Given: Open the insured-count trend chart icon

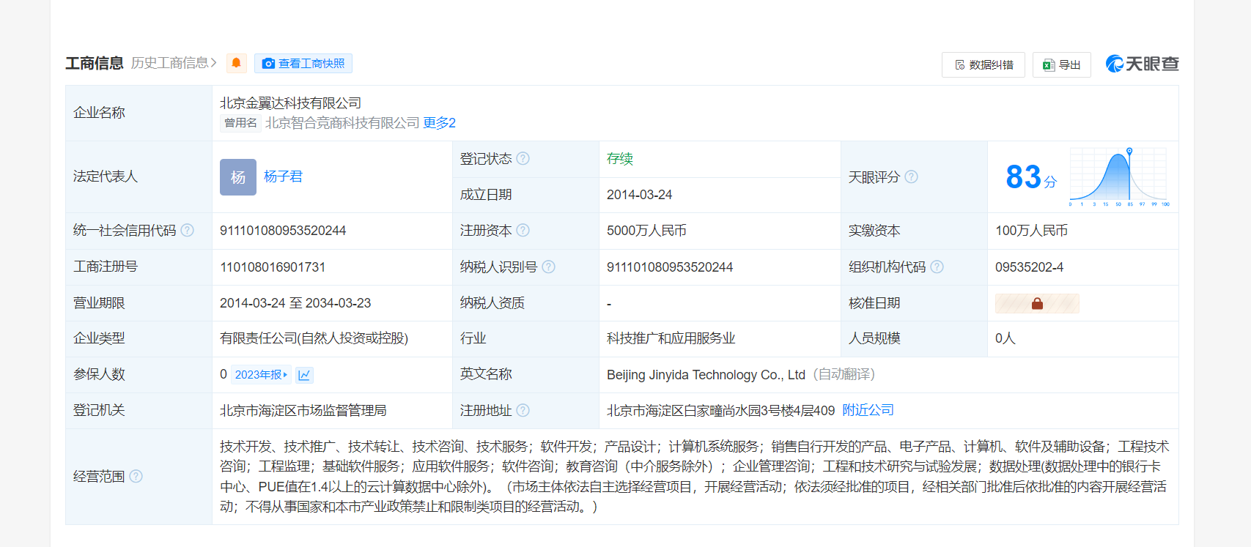Looking at the screenshot, I should point(304,375).
